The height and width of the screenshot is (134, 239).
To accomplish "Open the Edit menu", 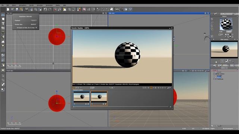I will point(7,5).
